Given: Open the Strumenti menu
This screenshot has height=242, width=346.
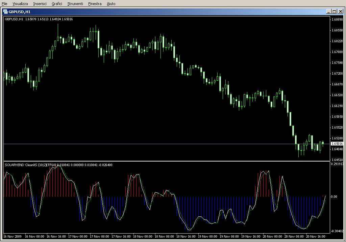Looking at the screenshot, I should pos(75,4).
